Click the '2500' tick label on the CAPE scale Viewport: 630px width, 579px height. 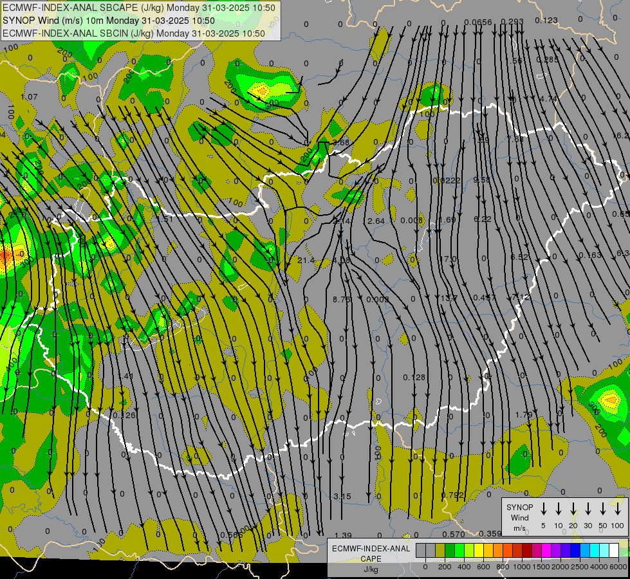579,567
